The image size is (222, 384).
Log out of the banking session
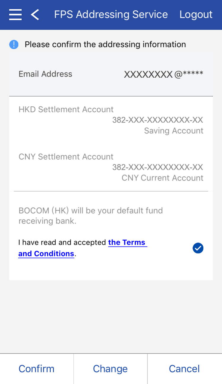pos(196,14)
